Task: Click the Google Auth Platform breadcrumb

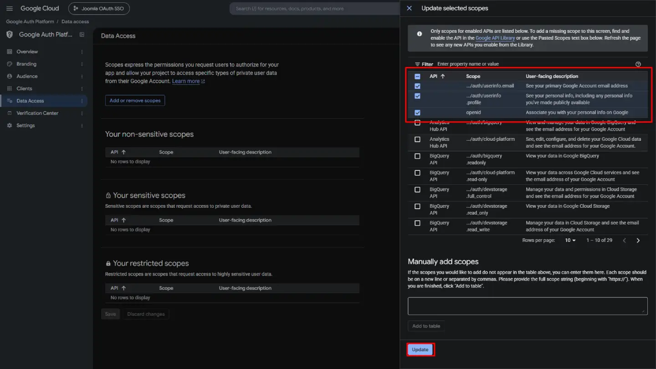Action: pos(30,21)
